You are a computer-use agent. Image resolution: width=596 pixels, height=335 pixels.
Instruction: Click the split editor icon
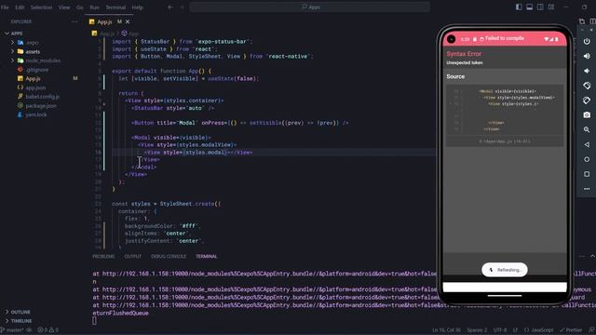click(x=592, y=21)
